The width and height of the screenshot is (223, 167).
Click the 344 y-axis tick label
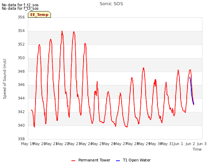(x=21, y=98)
